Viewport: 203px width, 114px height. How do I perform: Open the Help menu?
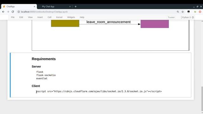click(x=82, y=17)
